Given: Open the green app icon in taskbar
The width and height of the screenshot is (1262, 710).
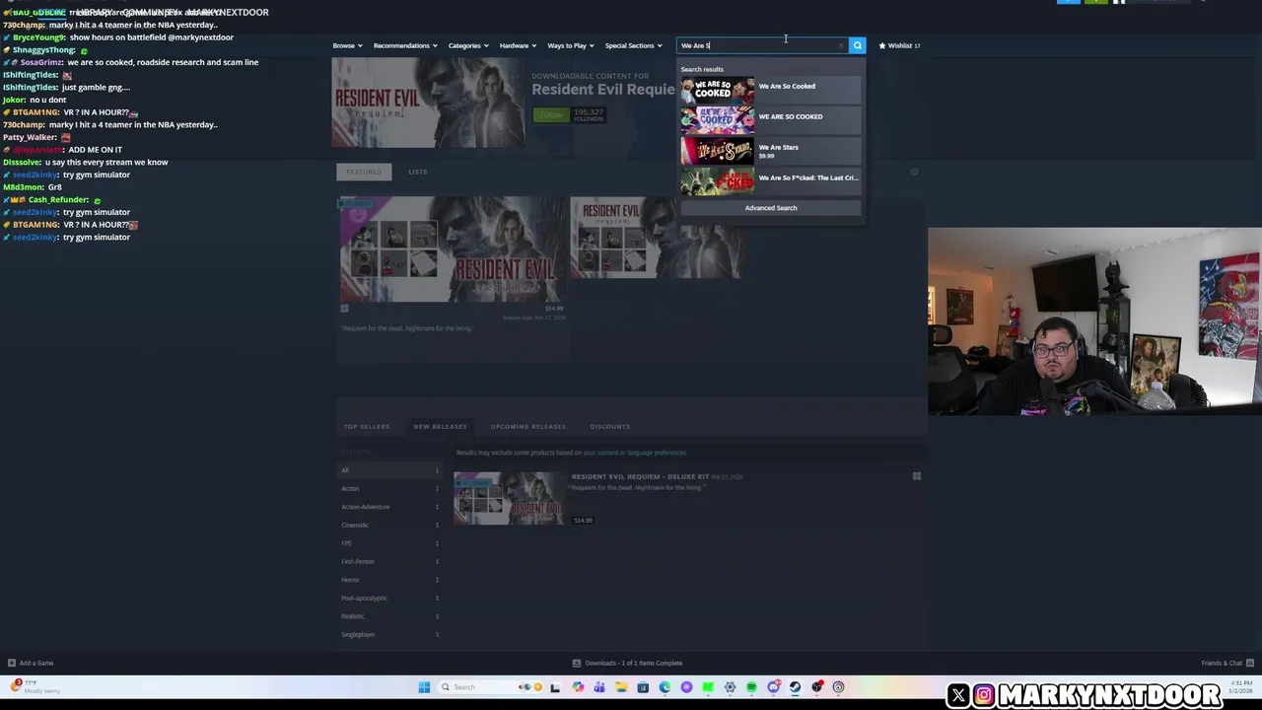Looking at the screenshot, I should 708,687.
